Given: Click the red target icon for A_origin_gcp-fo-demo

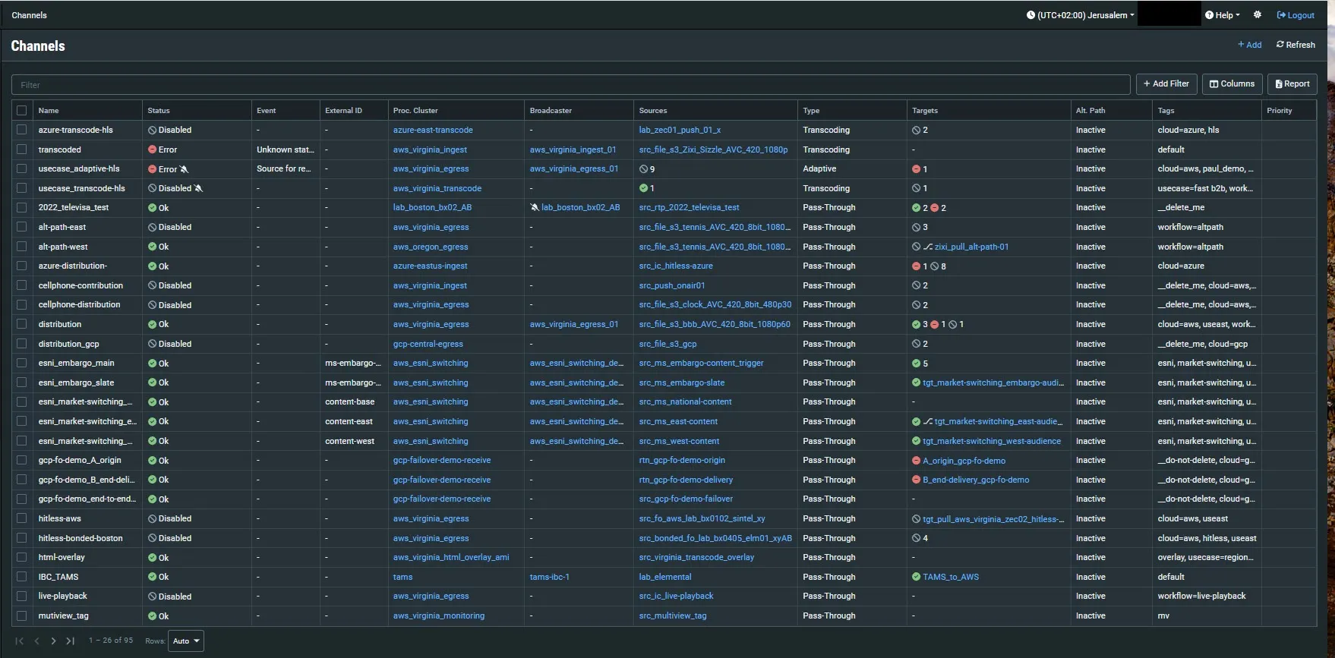Looking at the screenshot, I should coord(916,461).
